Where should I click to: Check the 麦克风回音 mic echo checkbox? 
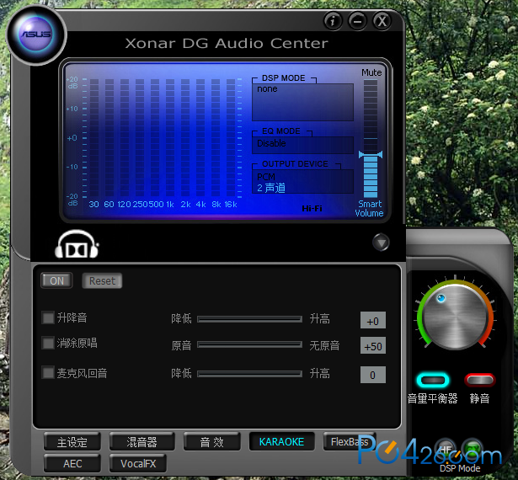click(x=48, y=373)
